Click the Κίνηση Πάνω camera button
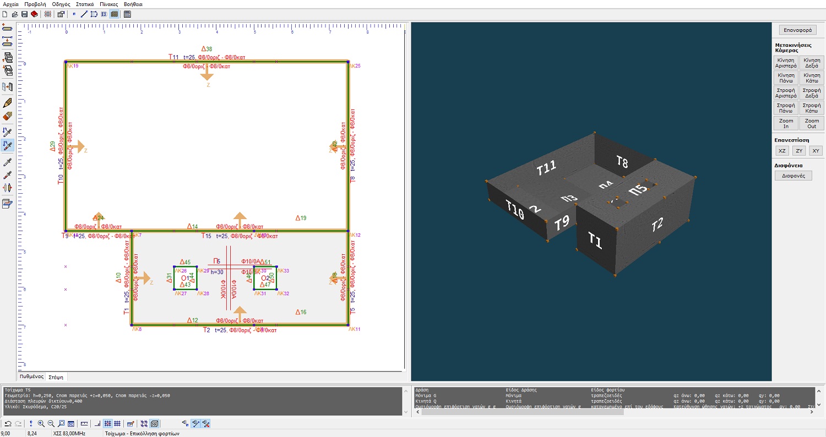 (x=786, y=78)
